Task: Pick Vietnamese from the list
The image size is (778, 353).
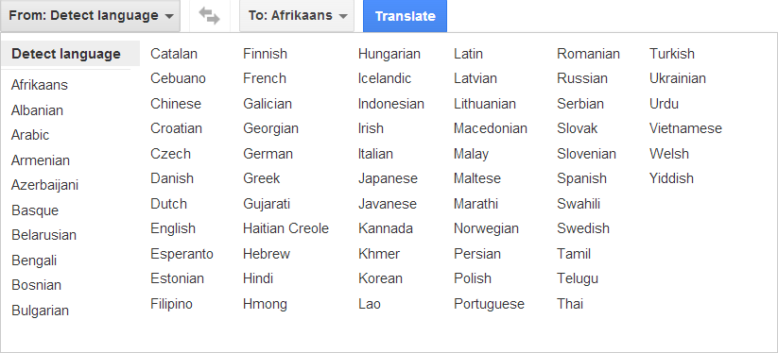Action: (685, 128)
